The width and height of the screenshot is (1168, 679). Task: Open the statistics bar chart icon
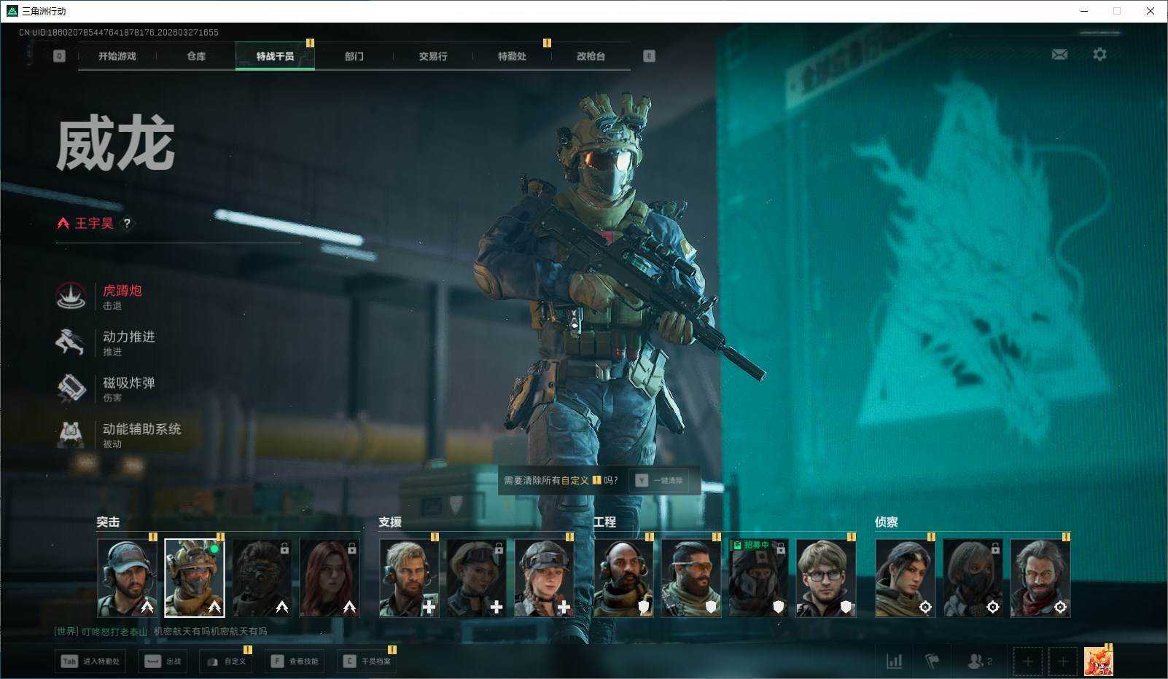point(894,661)
